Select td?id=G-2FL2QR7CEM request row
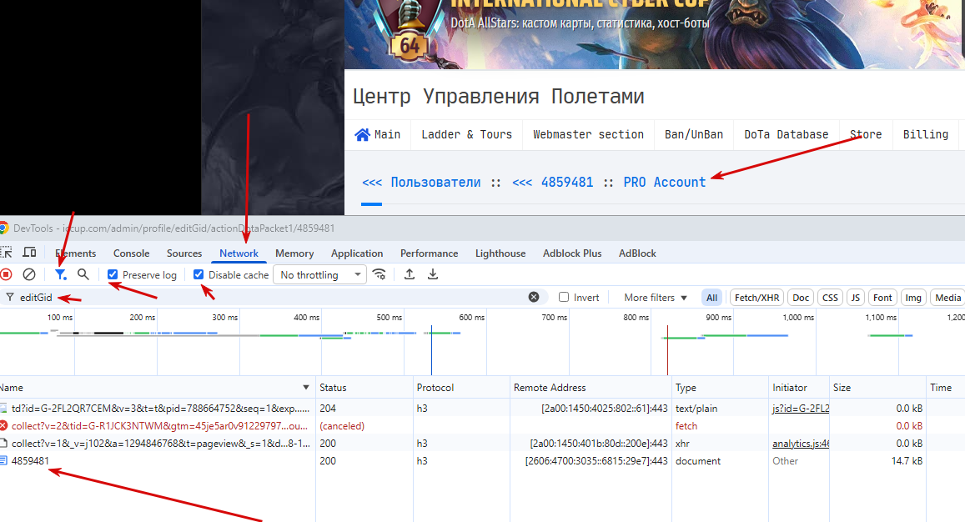Screen dimensions: 965x522 (482, 408)
